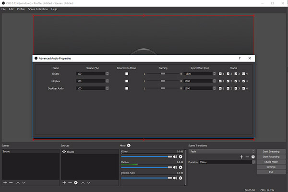The image size is (288, 192).
Task: Click Start Streaming button
Action: coord(271,152)
